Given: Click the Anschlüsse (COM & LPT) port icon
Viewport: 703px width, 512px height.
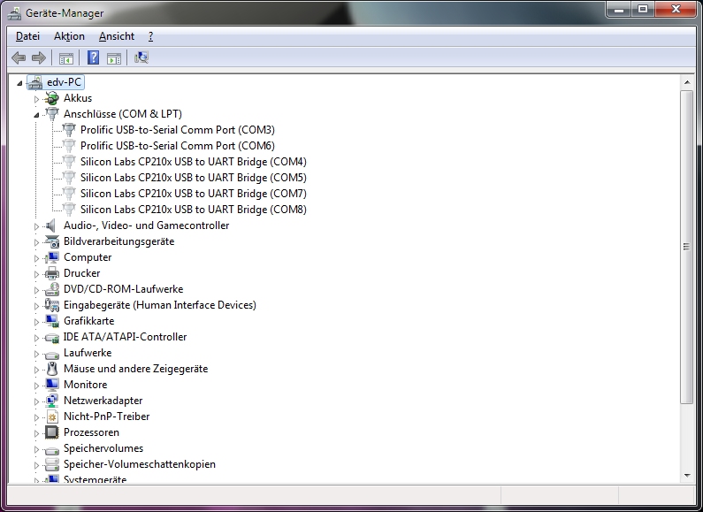Looking at the screenshot, I should click(x=52, y=114).
